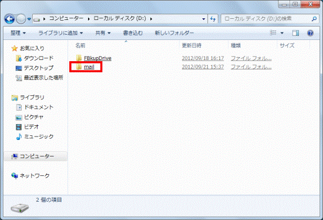The height and width of the screenshot is (220, 323).
Task: Click ファイル フォル... type in FBkupDrive row
Action: [251, 58]
